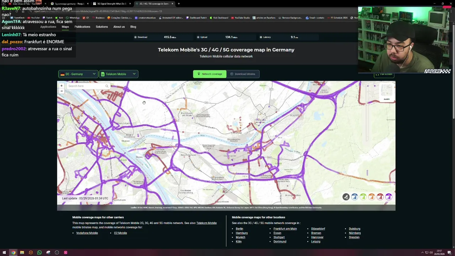
Task: Open the Duisburg coverage link
Action: tap(354, 229)
